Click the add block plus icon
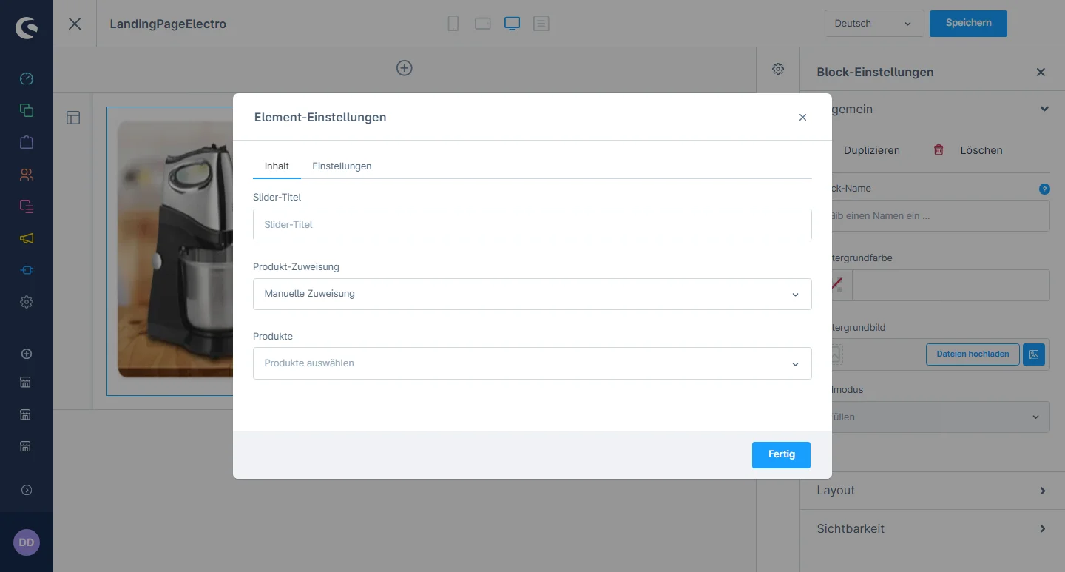This screenshot has height=572, width=1065. tap(404, 68)
